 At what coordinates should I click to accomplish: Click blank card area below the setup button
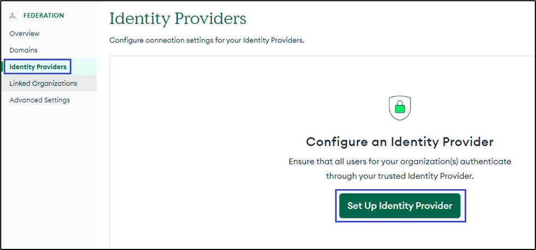(400, 235)
